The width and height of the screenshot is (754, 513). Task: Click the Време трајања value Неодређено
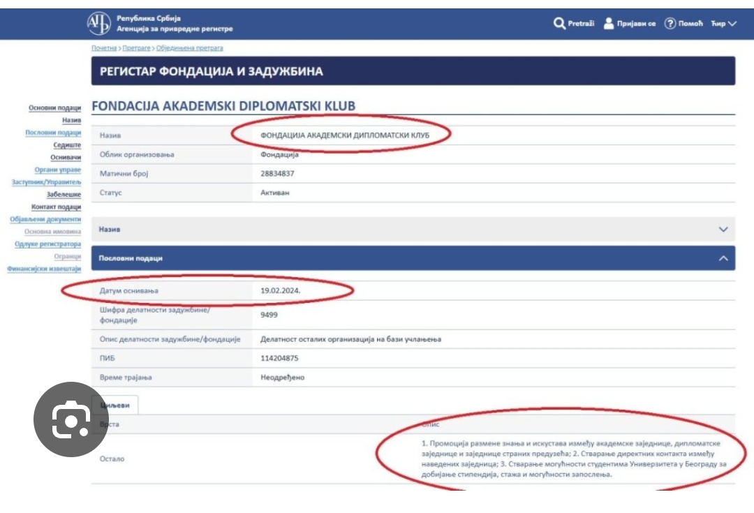[x=283, y=378]
